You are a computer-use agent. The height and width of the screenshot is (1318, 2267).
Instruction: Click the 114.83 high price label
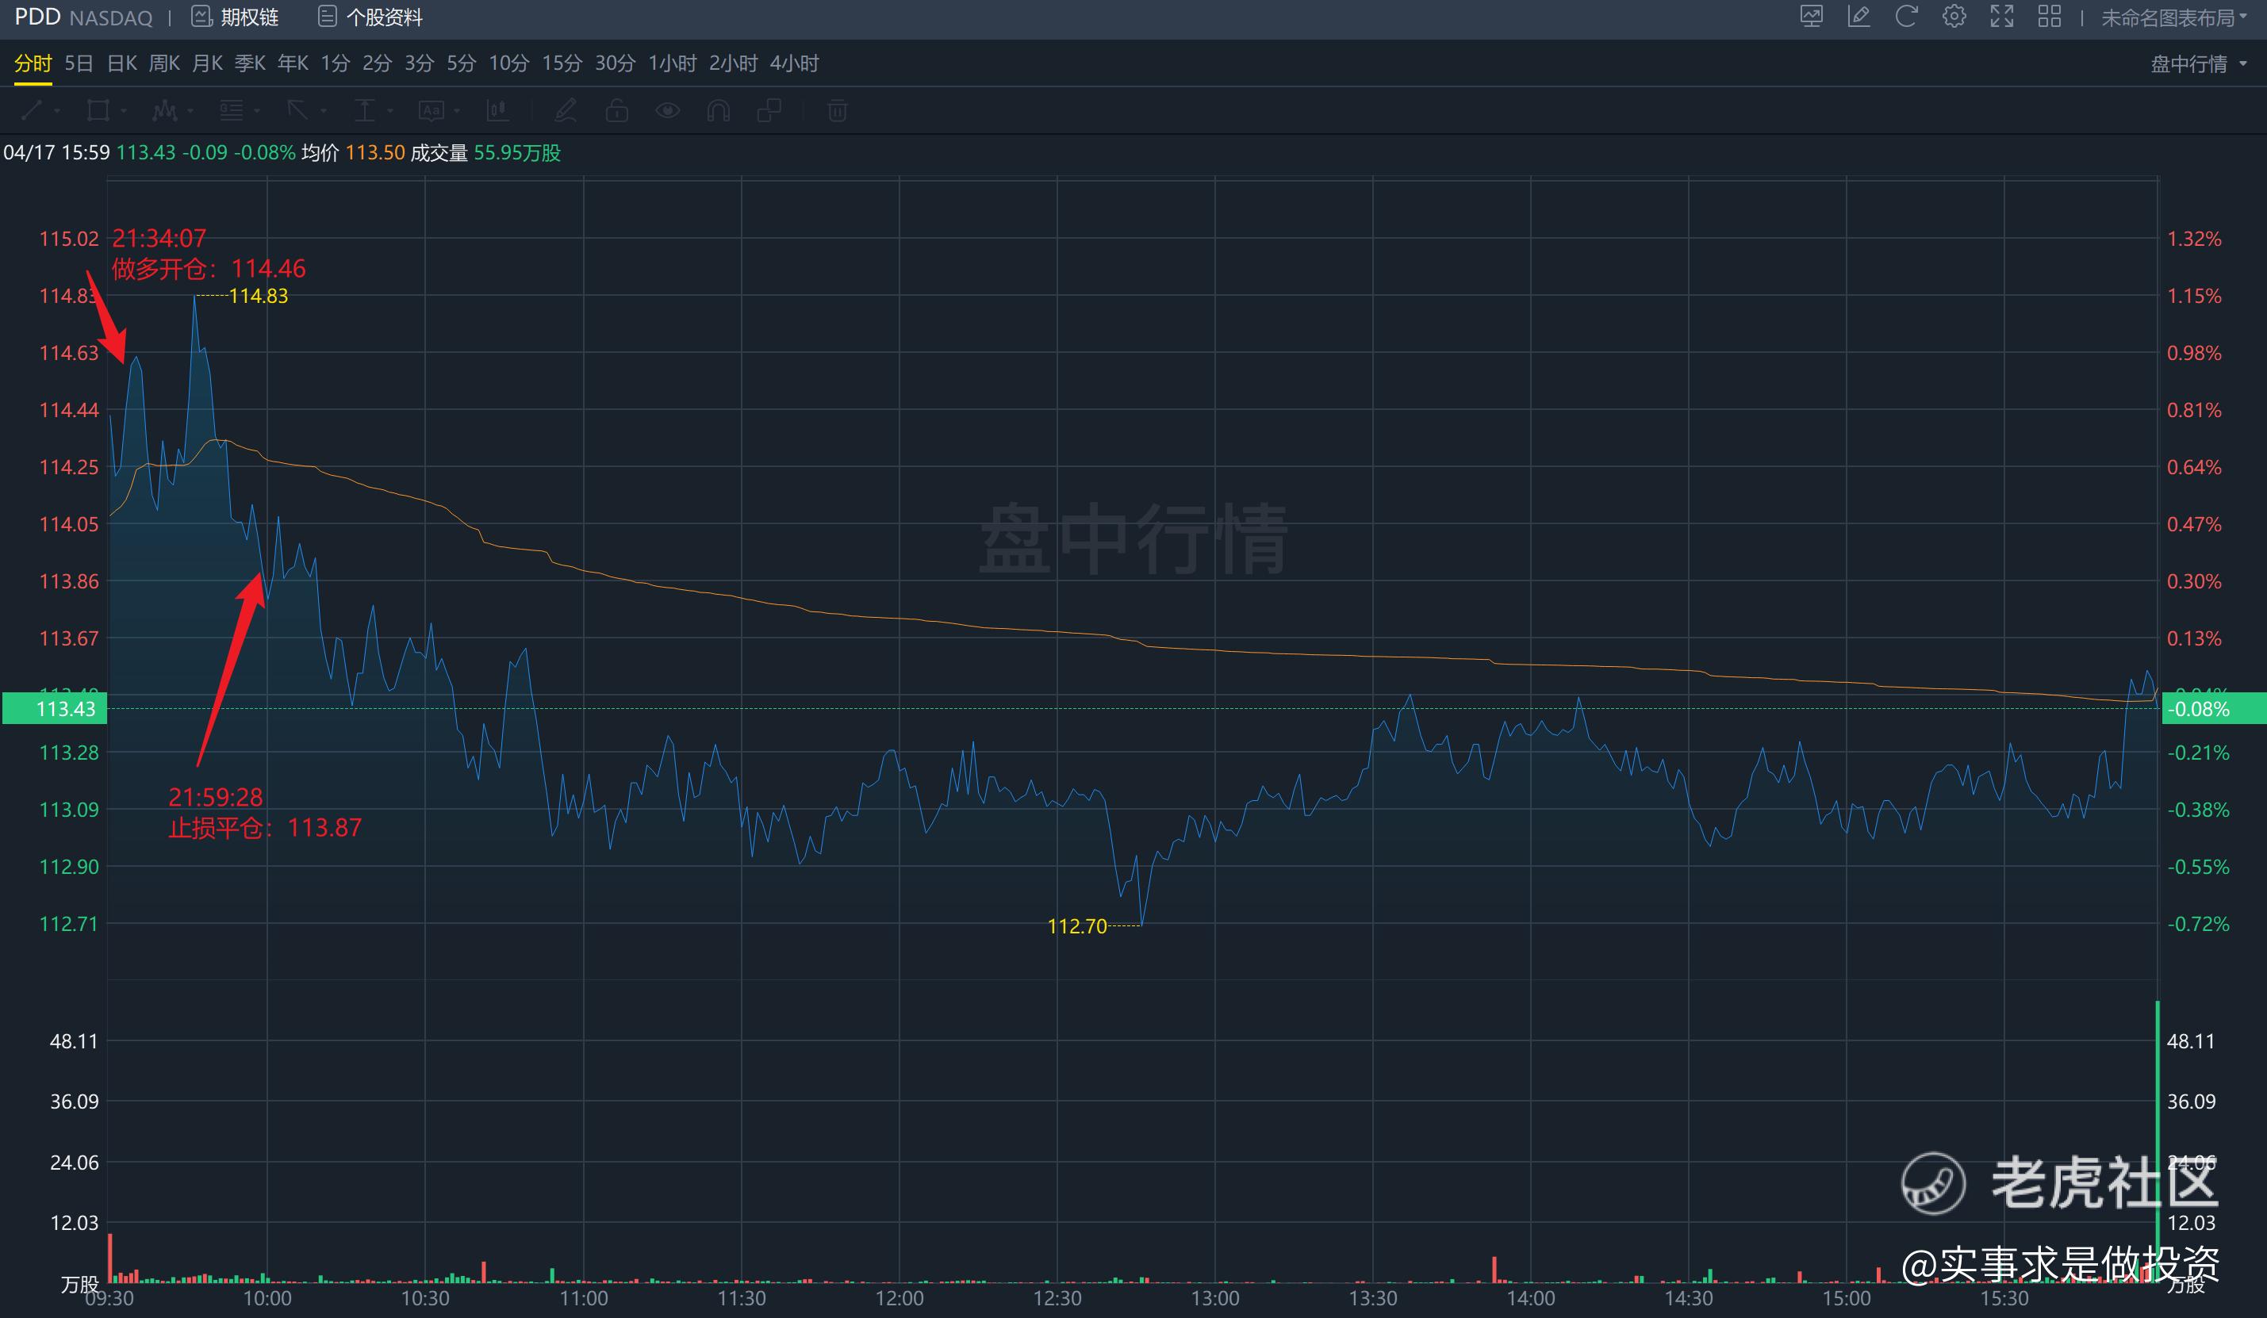(x=258, y=296)
